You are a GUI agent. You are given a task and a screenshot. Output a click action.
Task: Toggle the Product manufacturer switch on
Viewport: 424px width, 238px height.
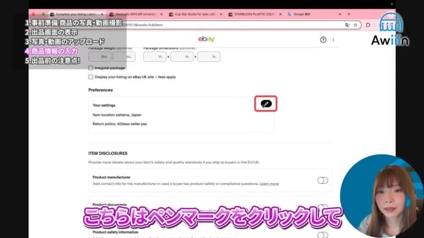[322, 181]
